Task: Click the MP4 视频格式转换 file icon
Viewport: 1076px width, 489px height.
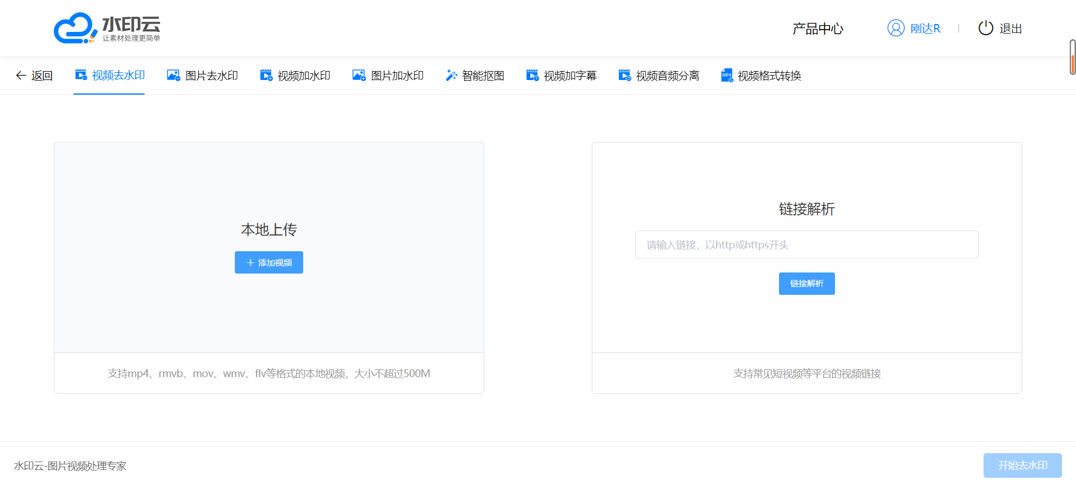Action: pos(727,75)
